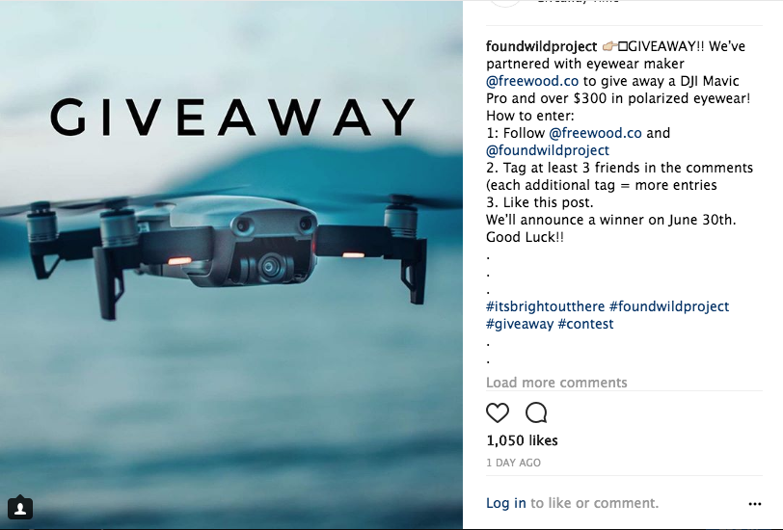Visit the second @freewood.co link after Follow

[x=595, y=133]
